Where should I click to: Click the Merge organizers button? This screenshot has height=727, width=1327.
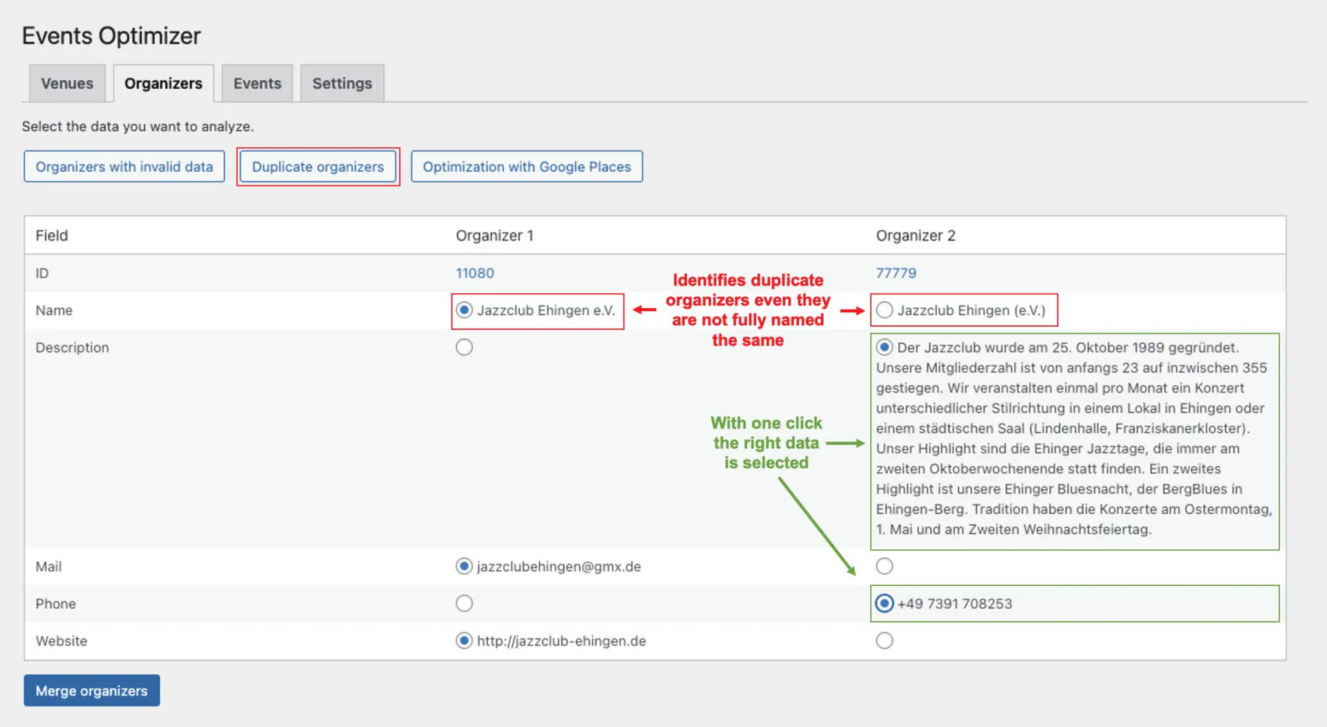pyautogui.click(x=92, y=690)
